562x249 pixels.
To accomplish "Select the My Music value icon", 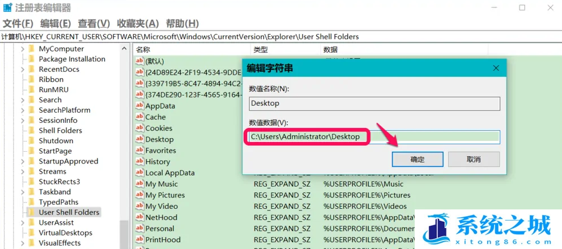I will 139,184.
